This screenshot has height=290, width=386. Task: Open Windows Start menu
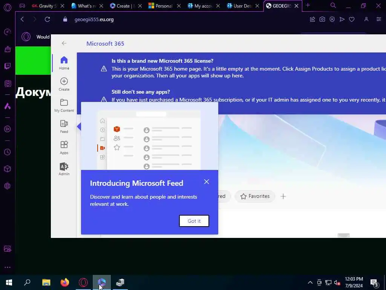(x=9, y=282)
